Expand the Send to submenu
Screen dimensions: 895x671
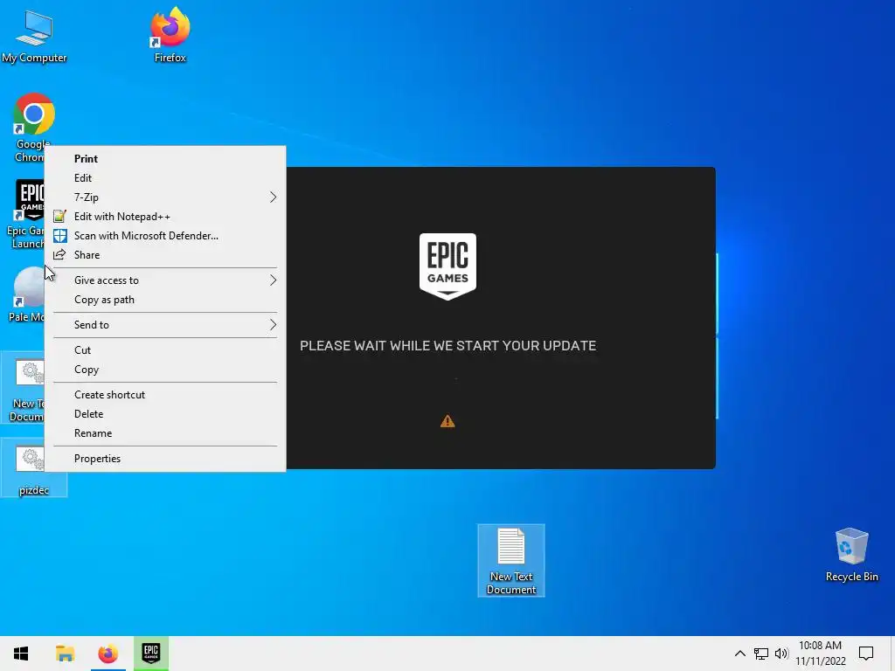165,325
